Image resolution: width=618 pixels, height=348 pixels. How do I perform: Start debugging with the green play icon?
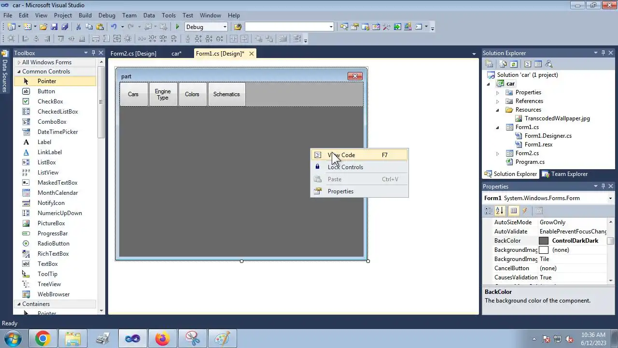coord(178,27)
